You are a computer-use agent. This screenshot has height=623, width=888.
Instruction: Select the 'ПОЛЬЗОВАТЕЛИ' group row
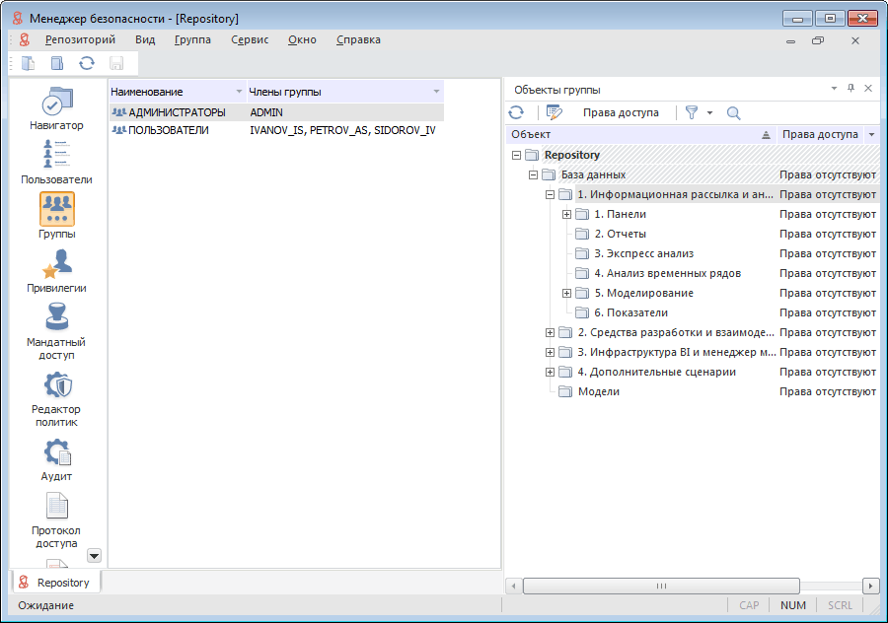[169, 129]
